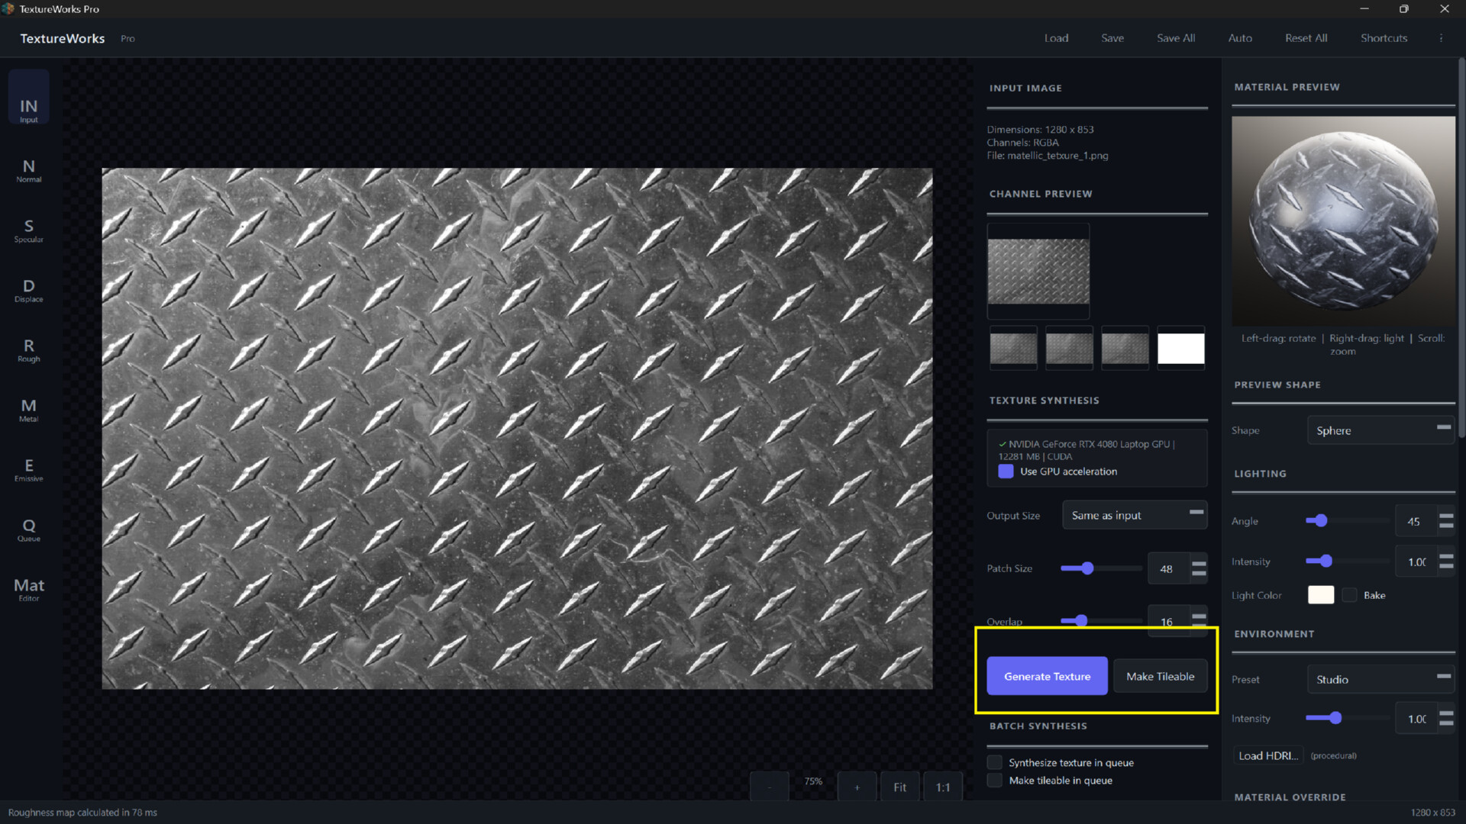Screen dimensions: 1466x824
Task: Select the Input panel in the sidebar
Action: tap(28, 97)
